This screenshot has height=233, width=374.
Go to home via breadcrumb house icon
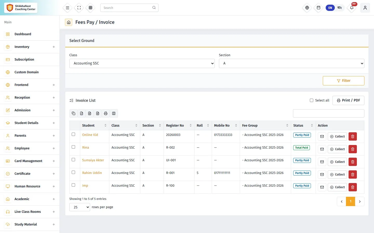(69, 22)
